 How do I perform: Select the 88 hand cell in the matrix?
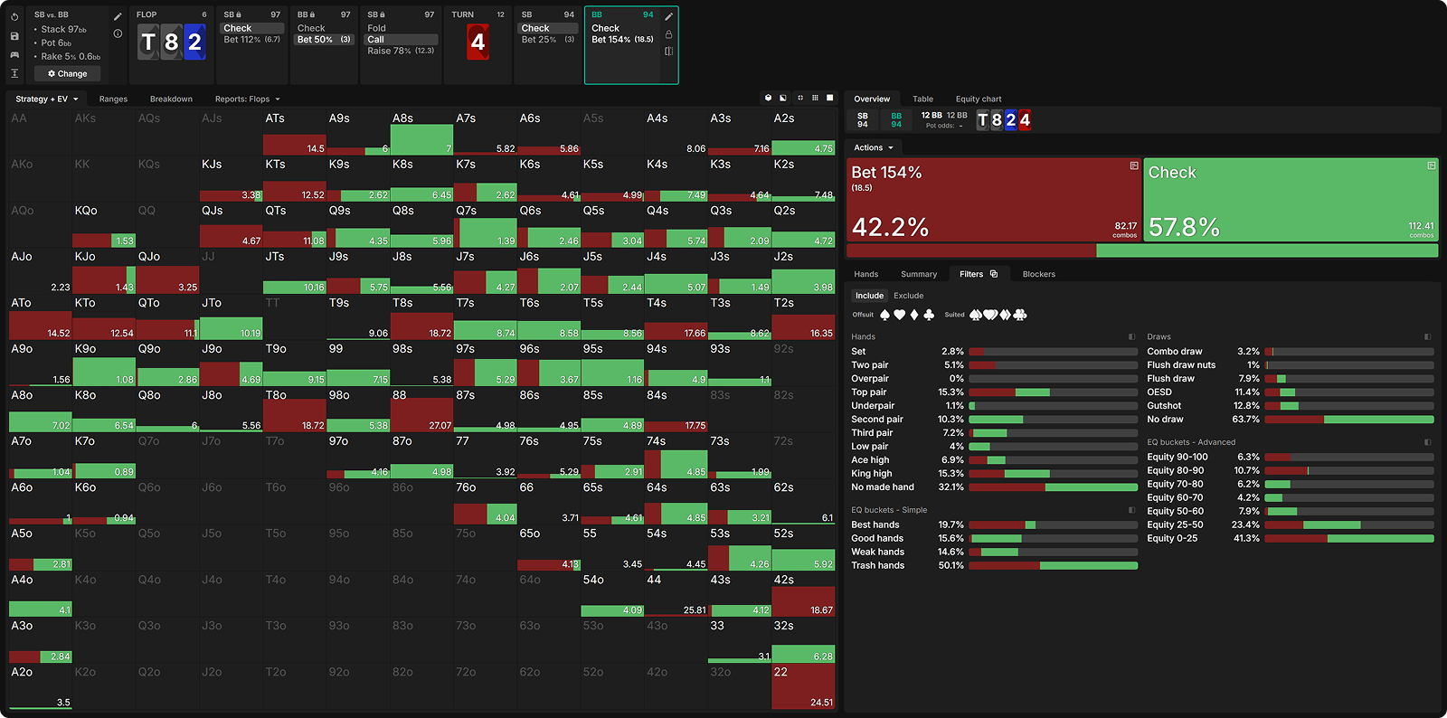click(421, 410)
